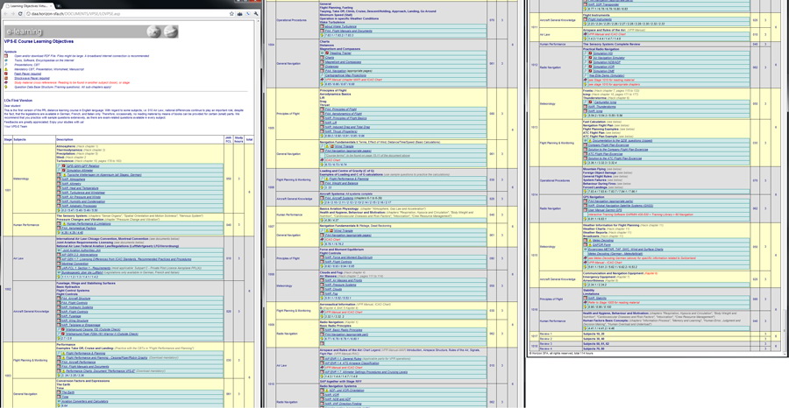This screenshot has height=408, width=789.
Task: Bookmark this page with the star icon
Action: [x=231, y=14]
